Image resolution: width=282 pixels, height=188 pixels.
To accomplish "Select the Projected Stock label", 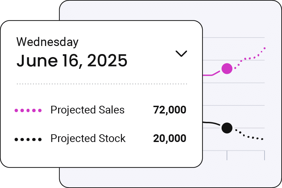I will (x=88, y=139).
